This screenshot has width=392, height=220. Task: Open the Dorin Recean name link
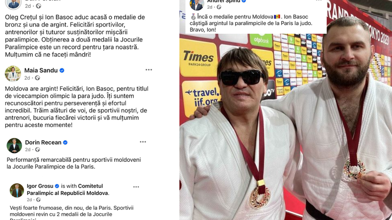tap(43, 142)
